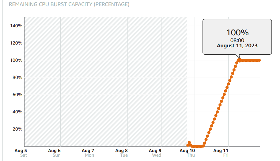
Task: Click the Aug 7 Mon date label
Action: coord(88,153)
